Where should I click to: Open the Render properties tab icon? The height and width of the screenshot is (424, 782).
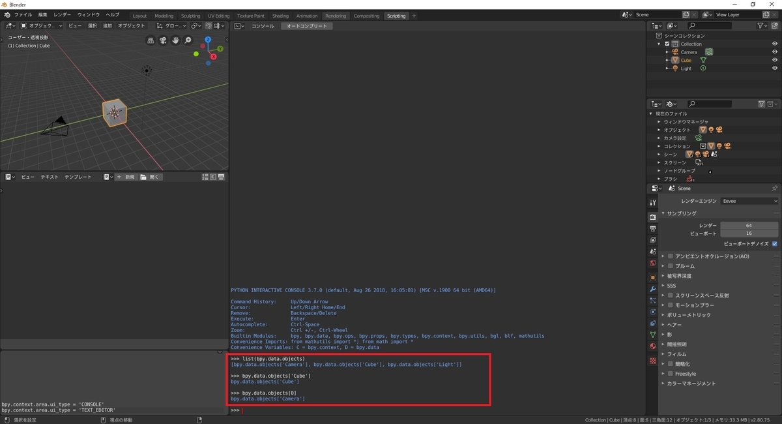pyautogui.click(x=653, y=217)
